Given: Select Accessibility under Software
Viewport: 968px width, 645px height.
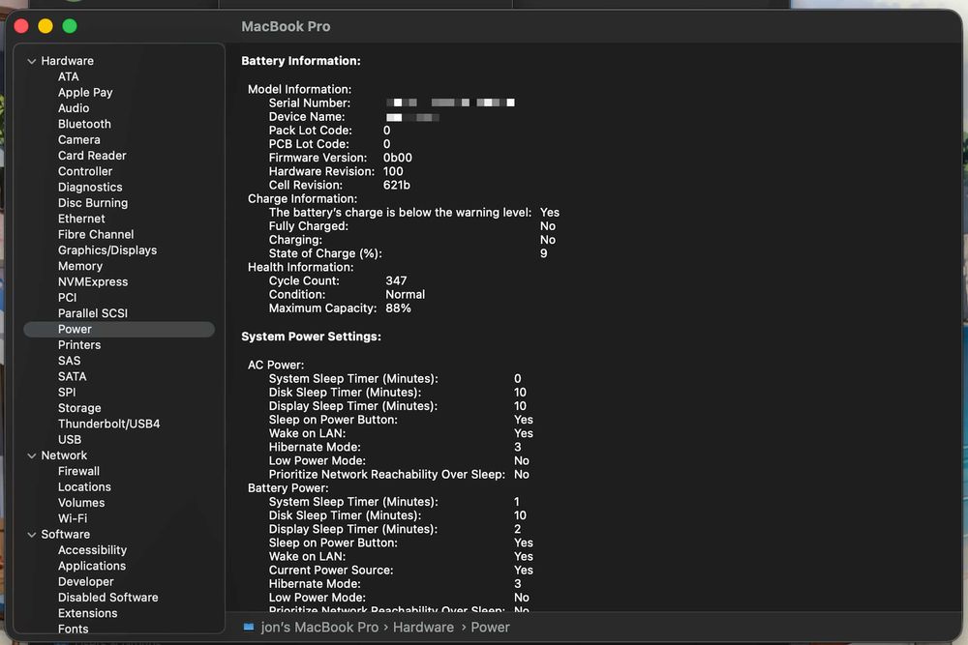Looking at the screenshot, I should pos(92,550).
